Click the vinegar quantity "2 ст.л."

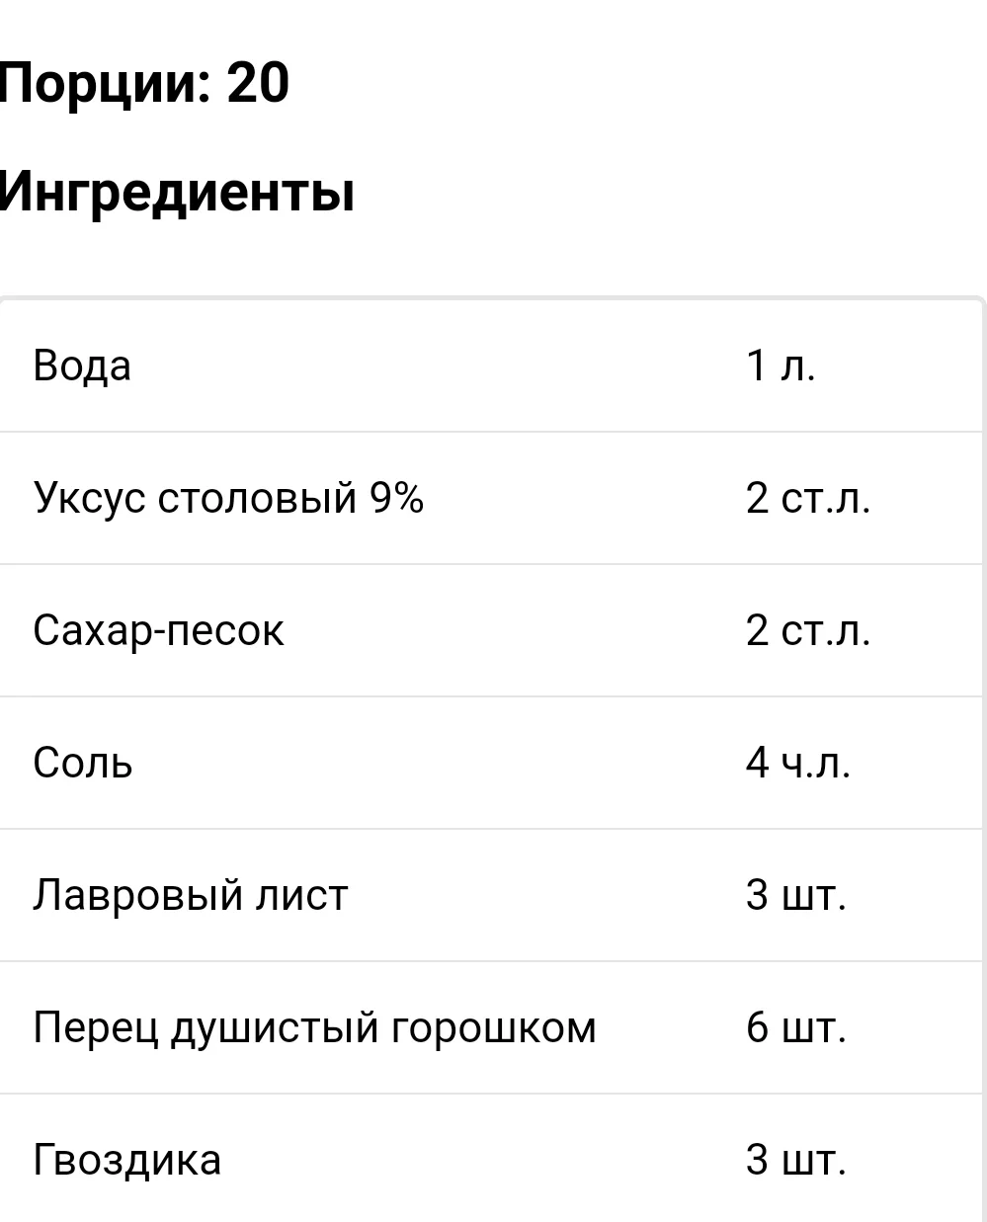coord(807,498)
